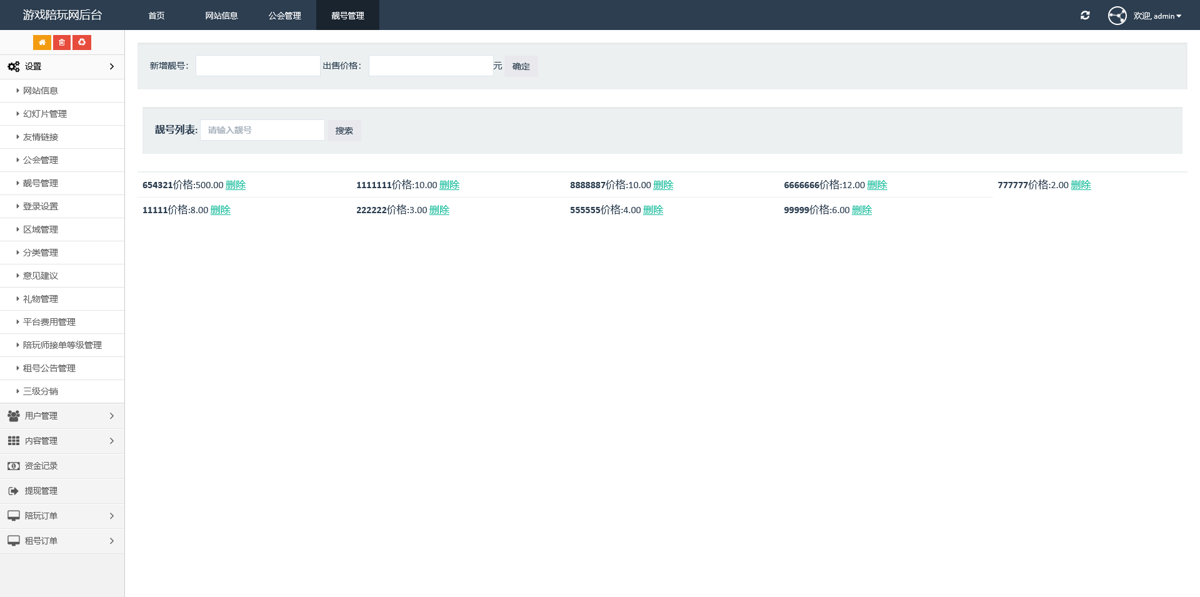Select the 靓号管理 top menu tab
The height and width of the screenshot is (597, 1200).
[347, 15]
